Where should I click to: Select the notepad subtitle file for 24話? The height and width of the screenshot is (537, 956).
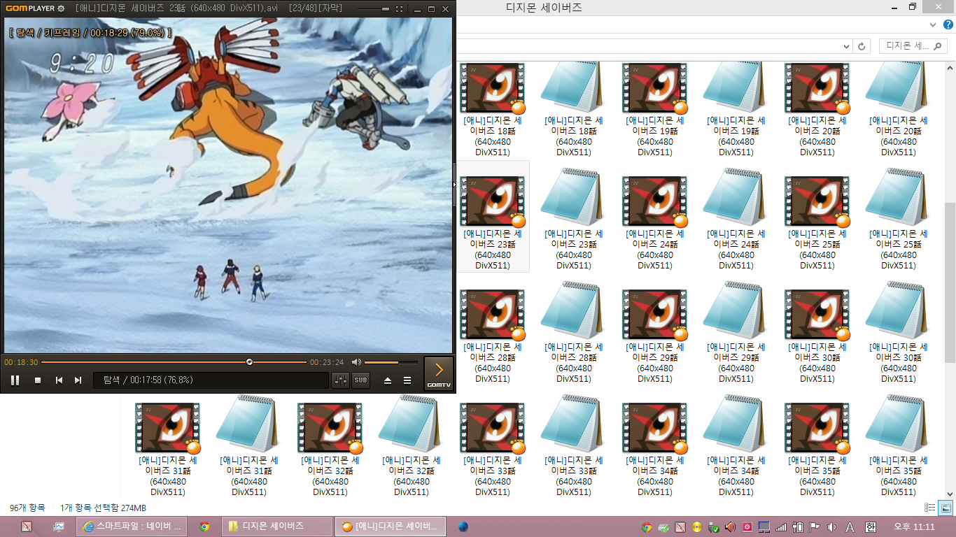click(x=736, y=218)
